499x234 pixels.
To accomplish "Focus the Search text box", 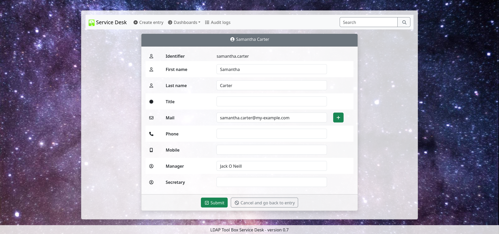I will (368, 22).
